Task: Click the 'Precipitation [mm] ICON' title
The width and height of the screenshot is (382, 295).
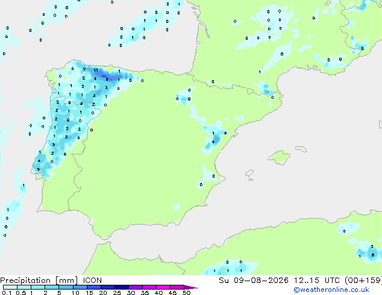Action: 51,281
